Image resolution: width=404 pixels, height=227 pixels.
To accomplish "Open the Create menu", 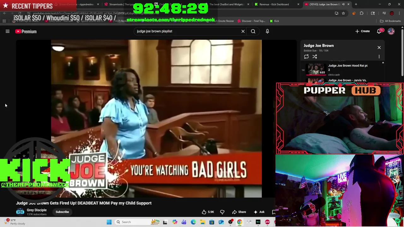I will (362, 31).
